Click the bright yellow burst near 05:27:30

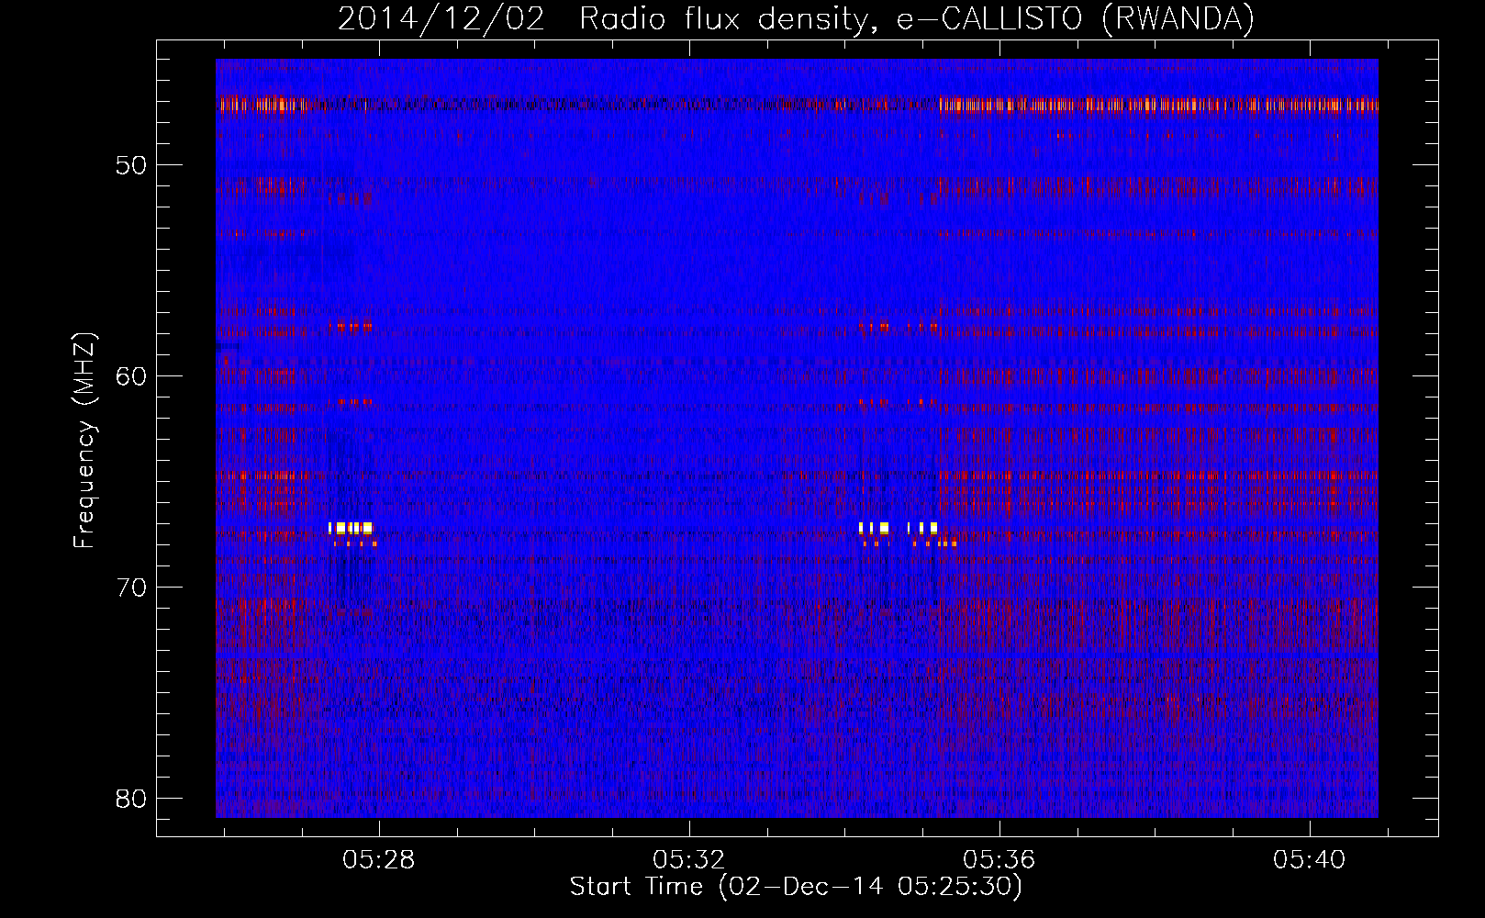coord(351,528)
